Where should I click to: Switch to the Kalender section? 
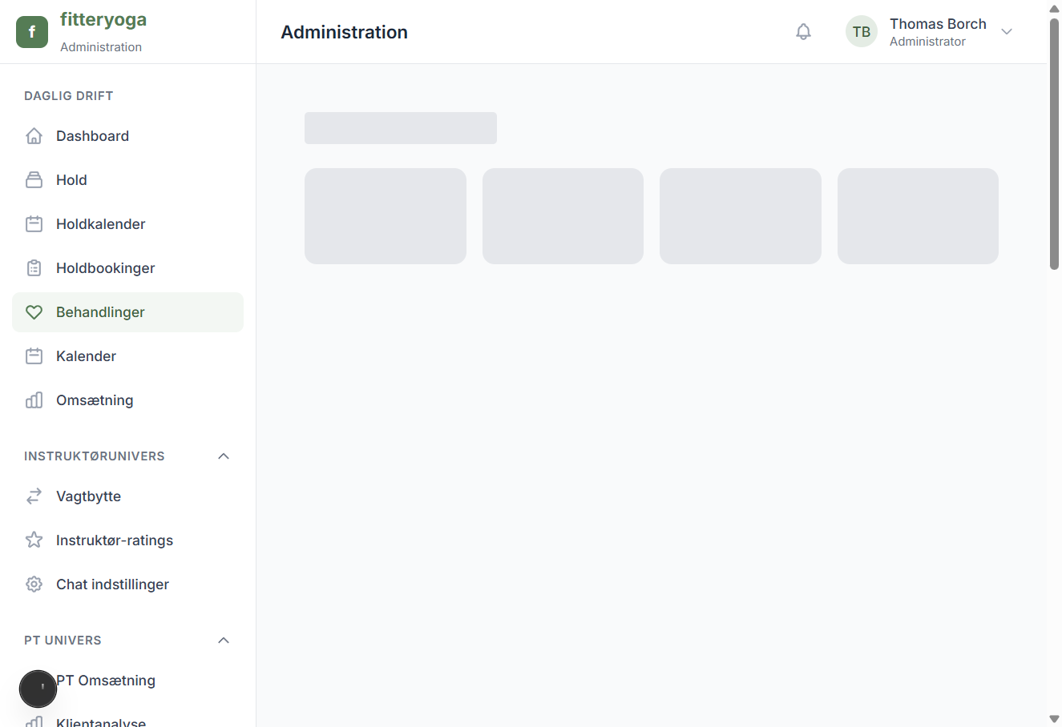point(84,355)
